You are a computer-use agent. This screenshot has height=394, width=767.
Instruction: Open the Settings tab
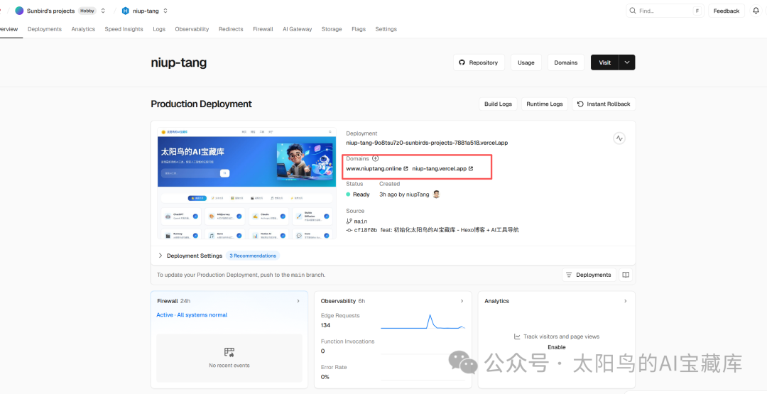pyautogui.click(x=386, y=29)
